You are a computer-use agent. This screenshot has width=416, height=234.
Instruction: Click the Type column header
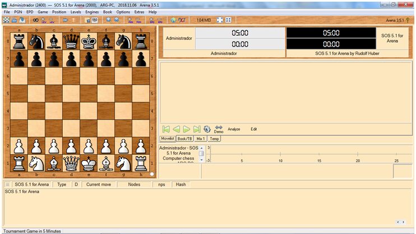[x=62, y=184]
